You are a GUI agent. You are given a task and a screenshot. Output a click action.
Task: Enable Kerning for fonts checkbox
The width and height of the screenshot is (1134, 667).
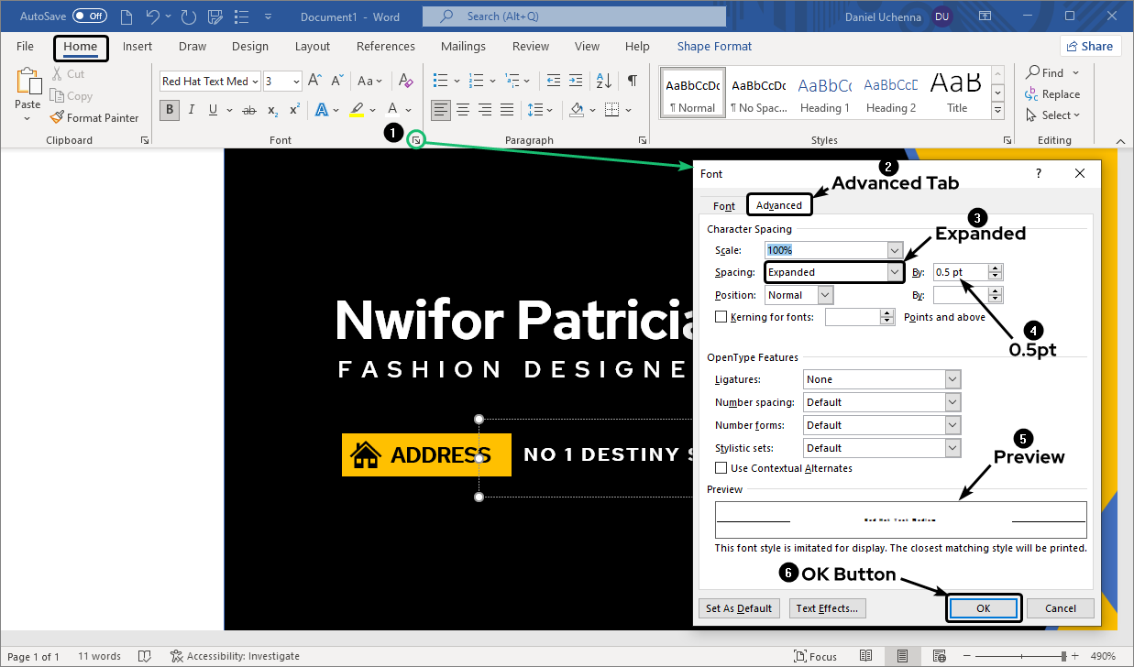click(721, 317)
